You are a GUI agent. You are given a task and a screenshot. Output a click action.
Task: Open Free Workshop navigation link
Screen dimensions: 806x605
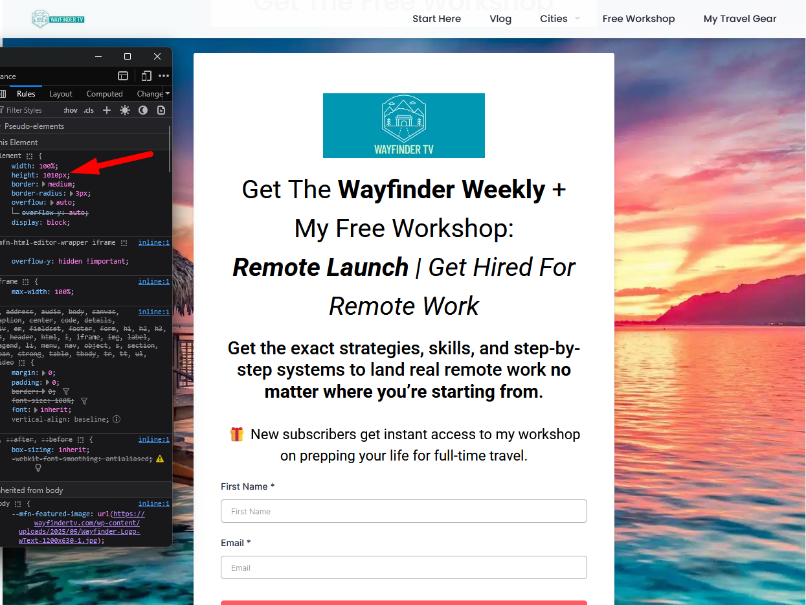coord(638,19)
